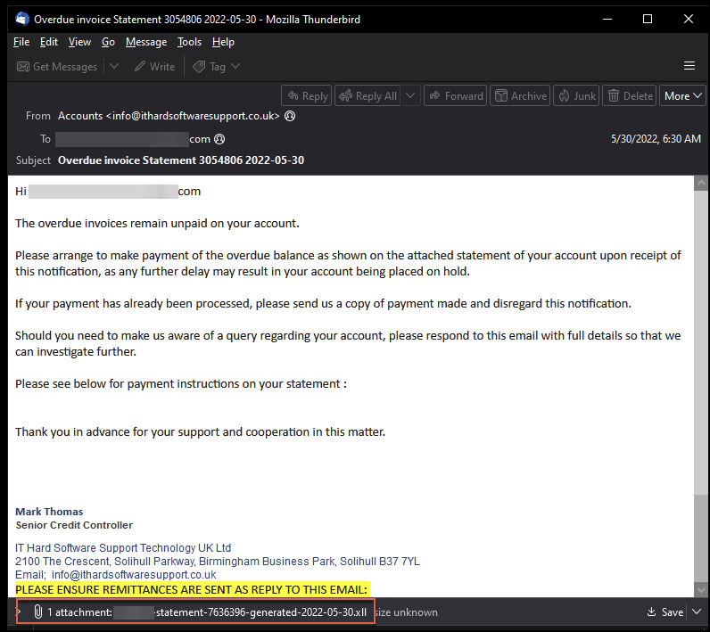
Task: Click the Reply All button
Action: tap(367, 96)
